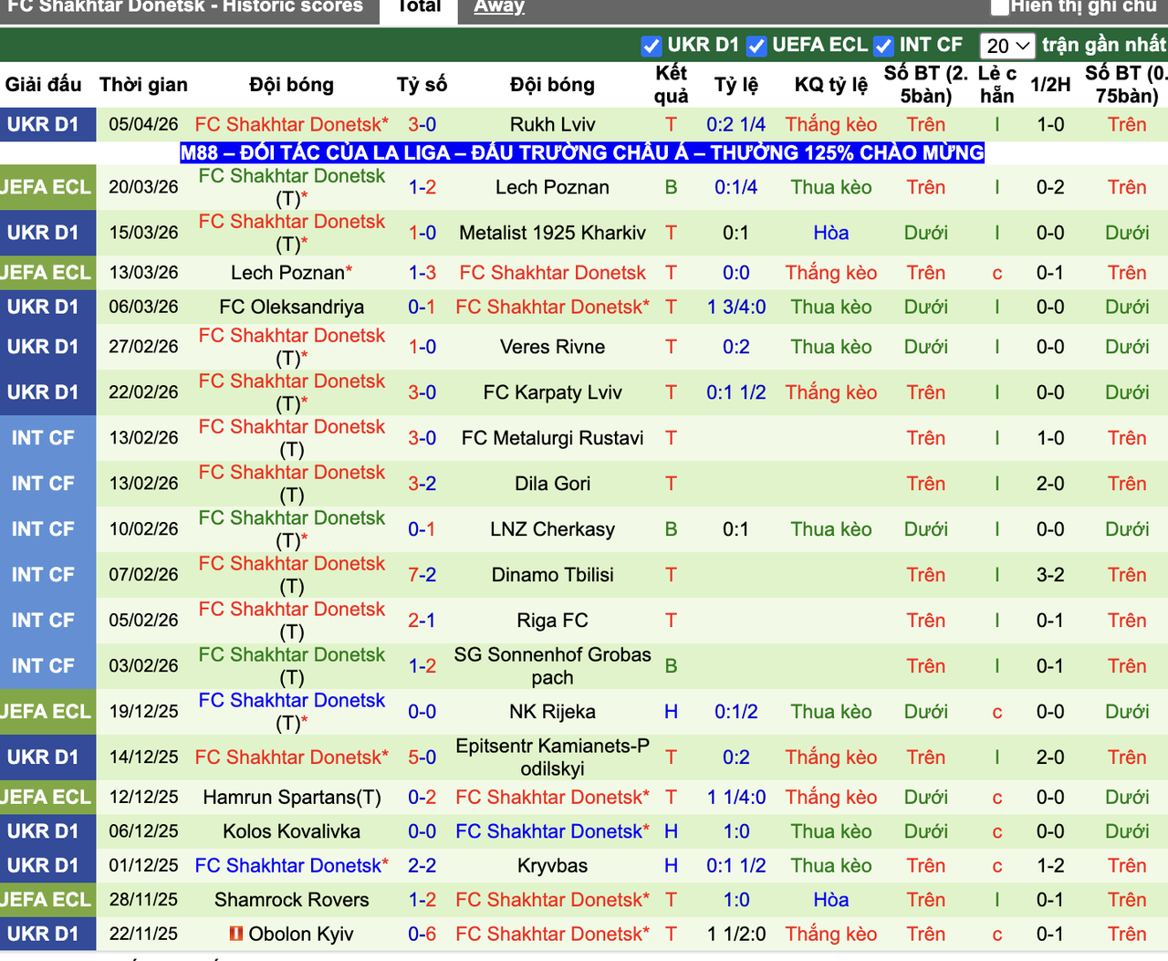Click the 3-0 score versus Rukh Lviv
Viewport: 1168px width, 961px height.
(x=422, y=124)
